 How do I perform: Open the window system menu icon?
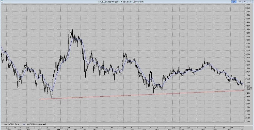tap(2, 2)
